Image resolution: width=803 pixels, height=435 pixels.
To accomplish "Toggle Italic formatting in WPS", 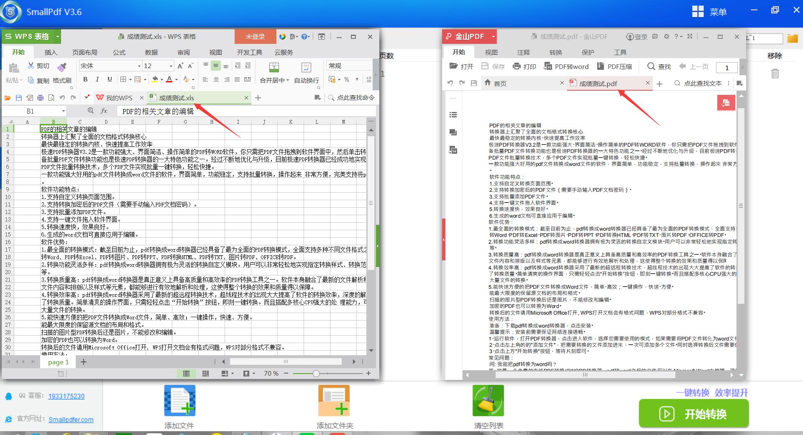I will pos(97,79).
